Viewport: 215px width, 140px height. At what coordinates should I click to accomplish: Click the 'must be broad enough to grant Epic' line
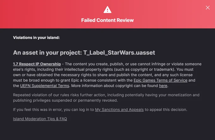tap(104, 80)
